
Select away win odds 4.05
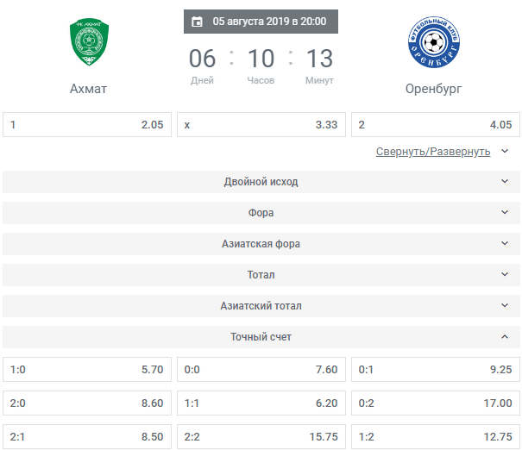pyautogui.click(x=436, y=125)
